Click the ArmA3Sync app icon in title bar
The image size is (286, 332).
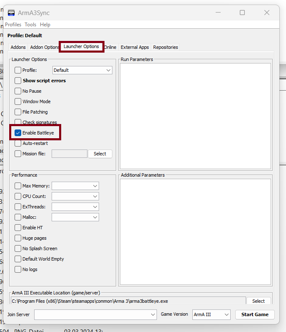[x=11, y=13]
